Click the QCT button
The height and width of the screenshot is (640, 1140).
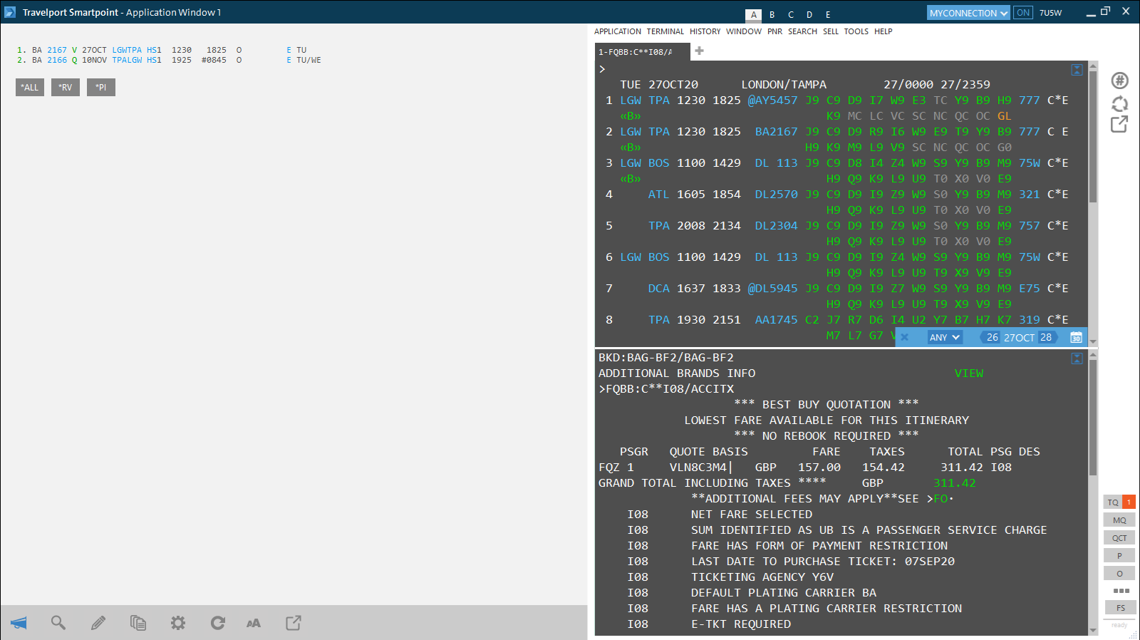pos(1119,537)
